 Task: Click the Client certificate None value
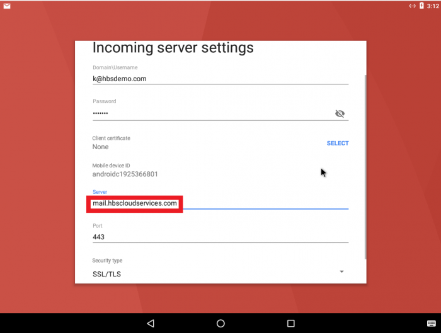point(100,147)
